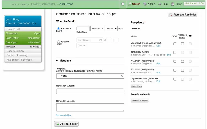This screenshot has height=129, width=207.
Task: Click the Add Reminder button
Action: point(67,124)
